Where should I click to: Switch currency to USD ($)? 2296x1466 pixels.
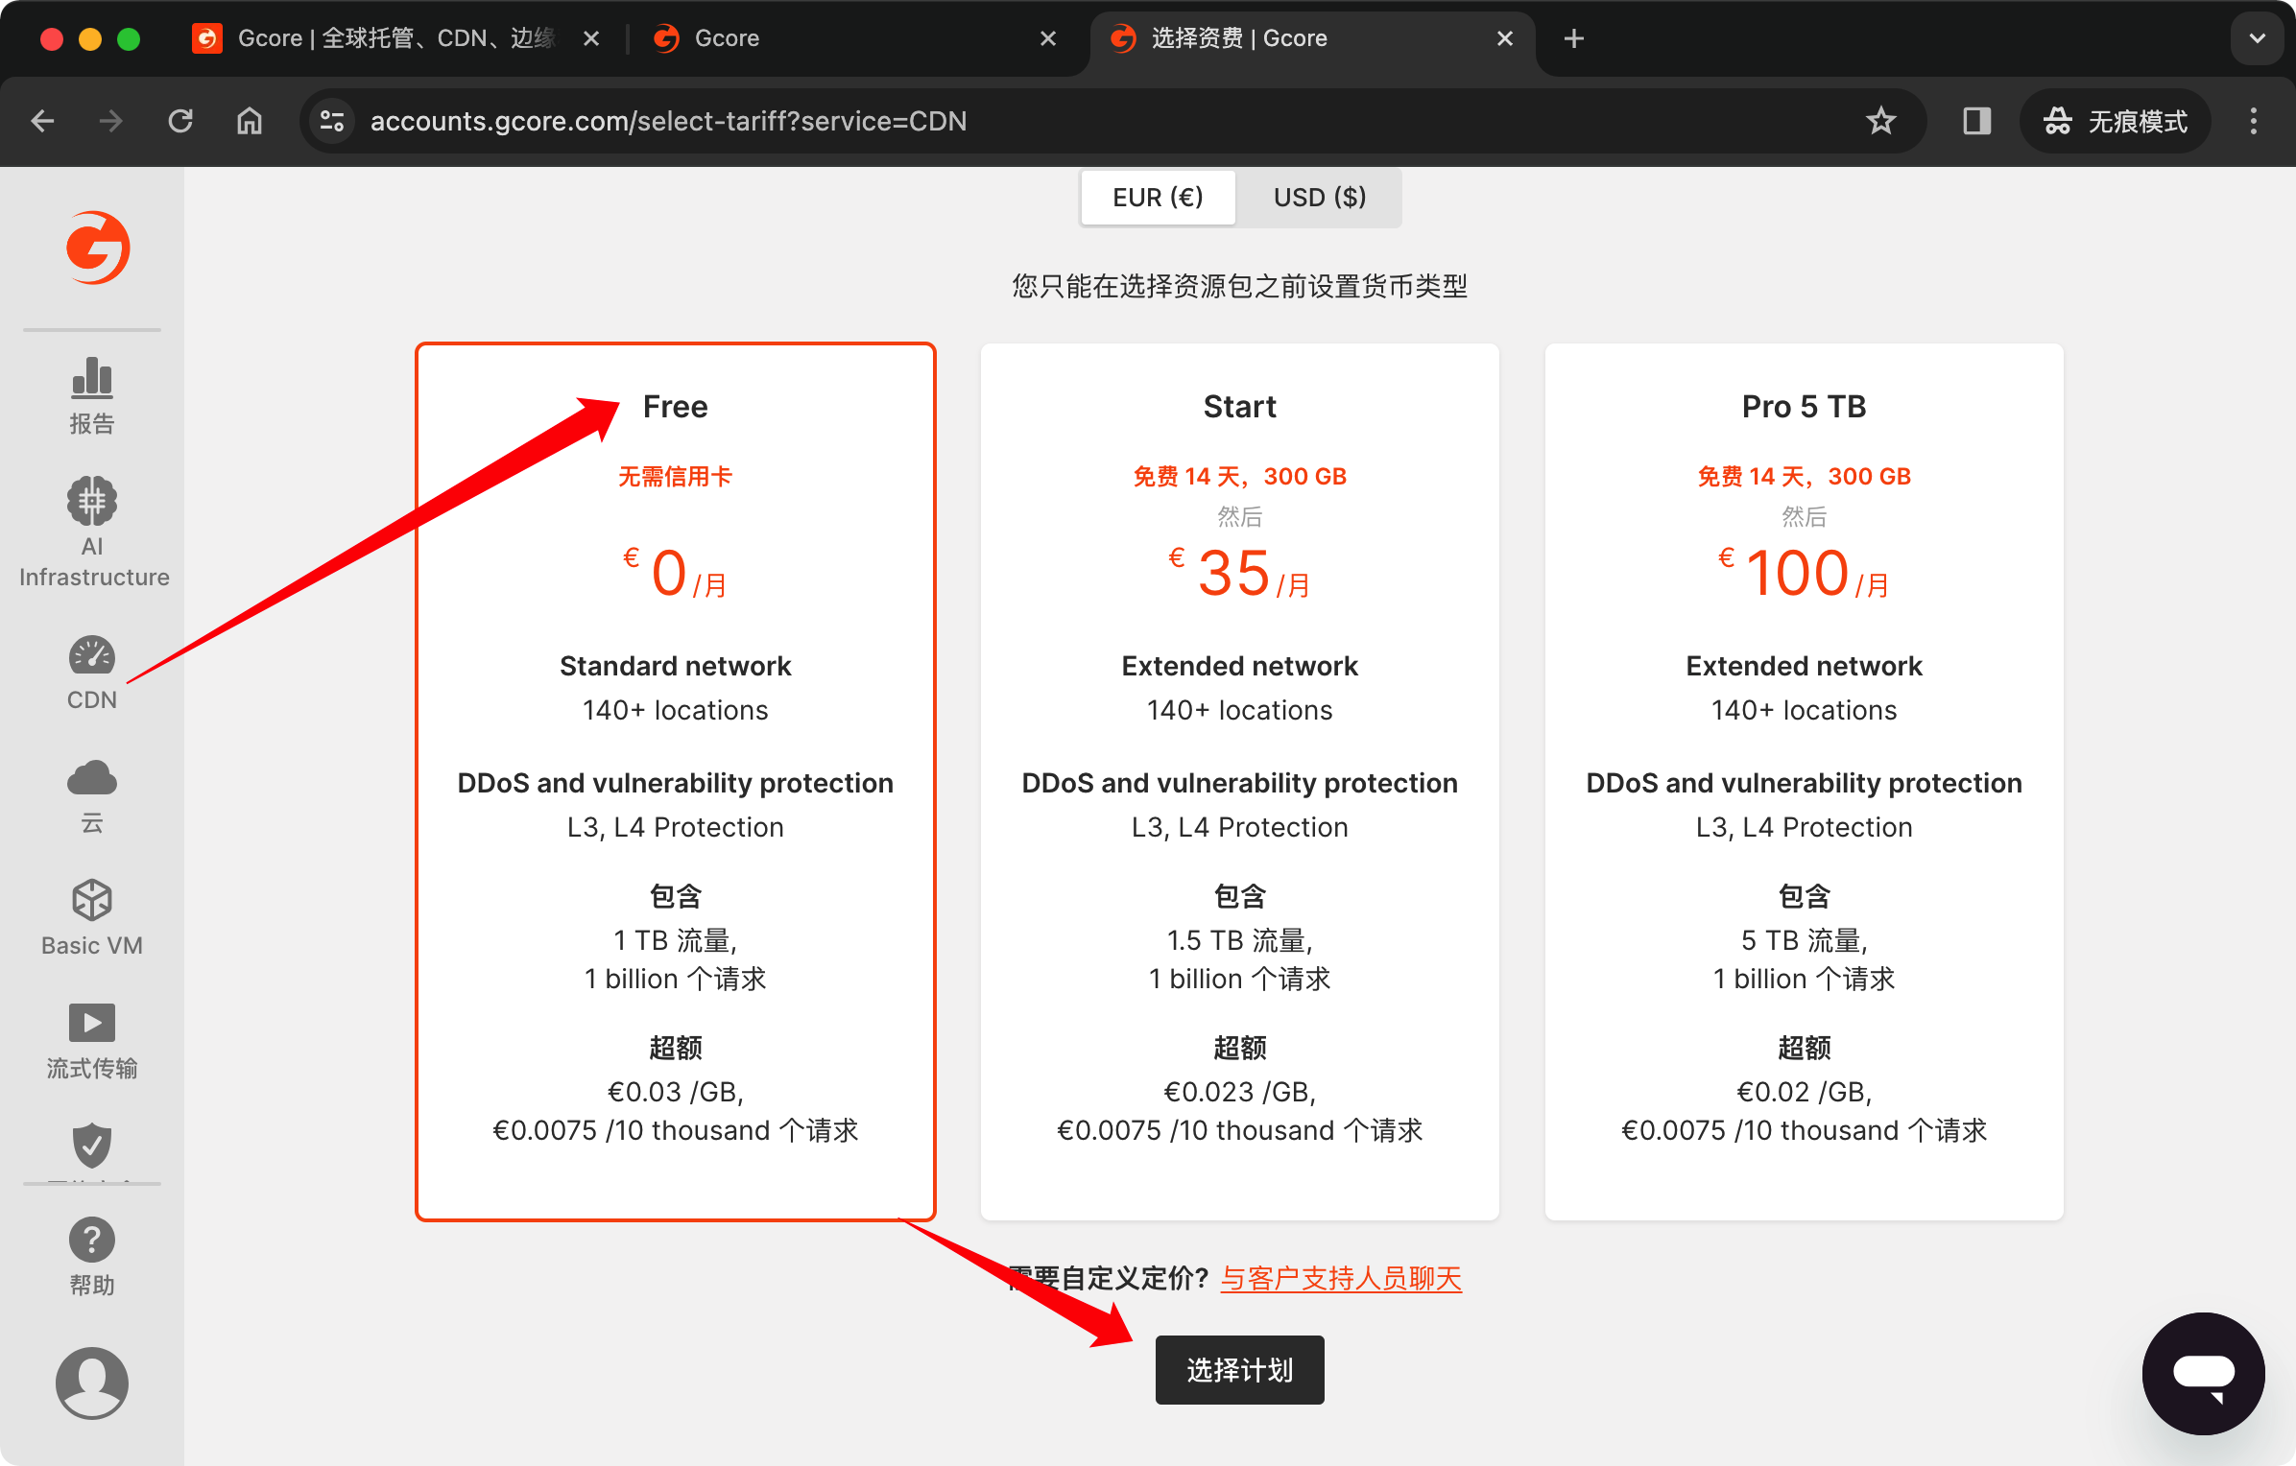click(1320, 197)
